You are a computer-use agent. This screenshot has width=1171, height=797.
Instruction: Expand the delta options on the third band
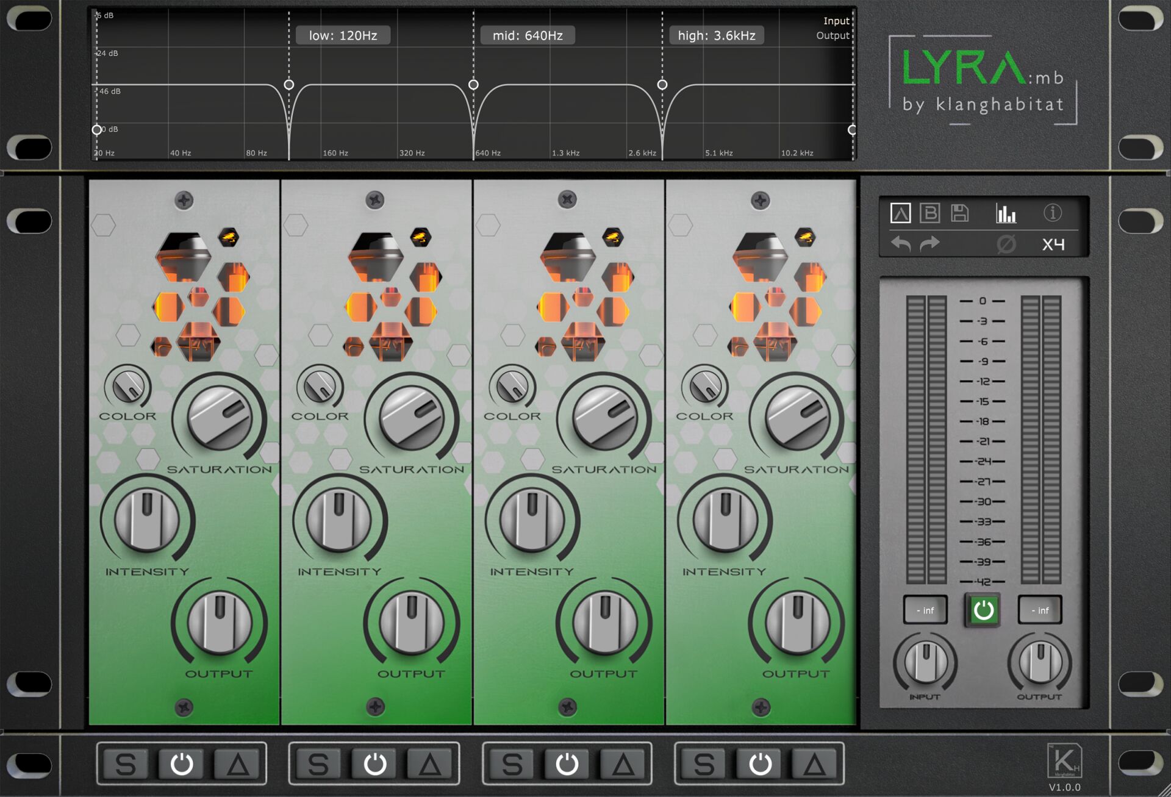point(623,763)
